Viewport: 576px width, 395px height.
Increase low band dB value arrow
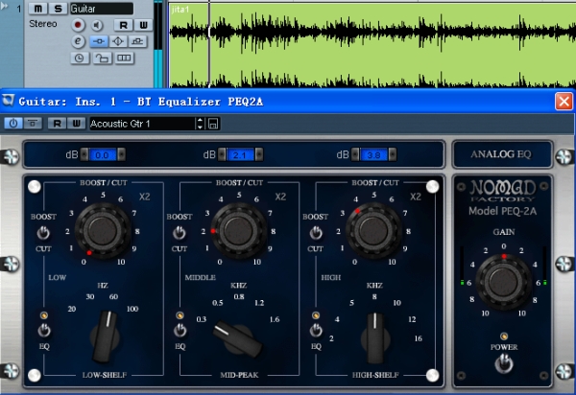click(x=121, y=154)
